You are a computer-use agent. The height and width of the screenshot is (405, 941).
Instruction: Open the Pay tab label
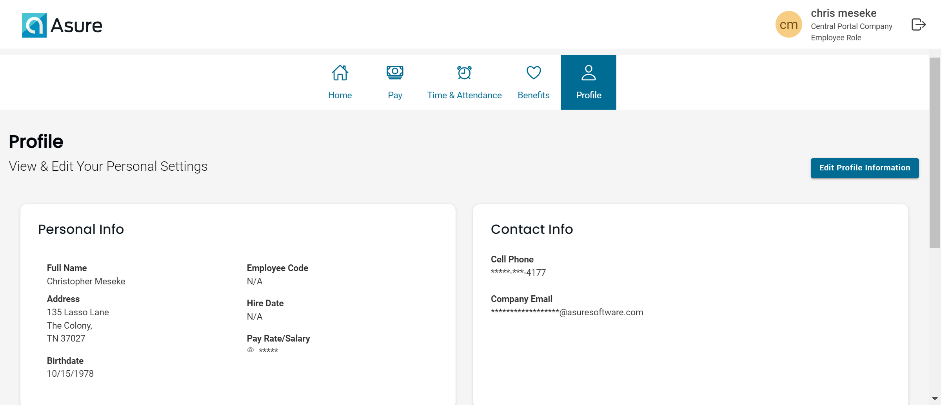(x=395, y=95)
